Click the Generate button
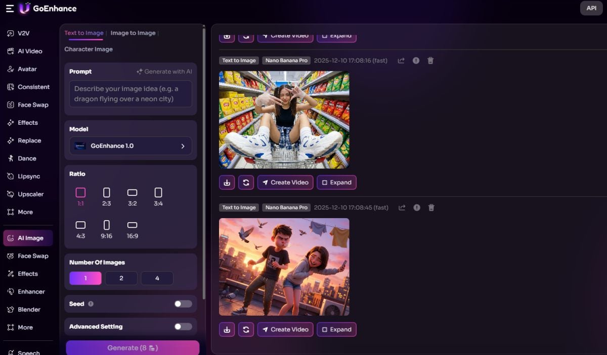This screenshot has width=607, height=355. [132, 347]
